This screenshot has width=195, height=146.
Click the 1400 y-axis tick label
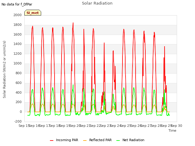(x=18, y=44)
